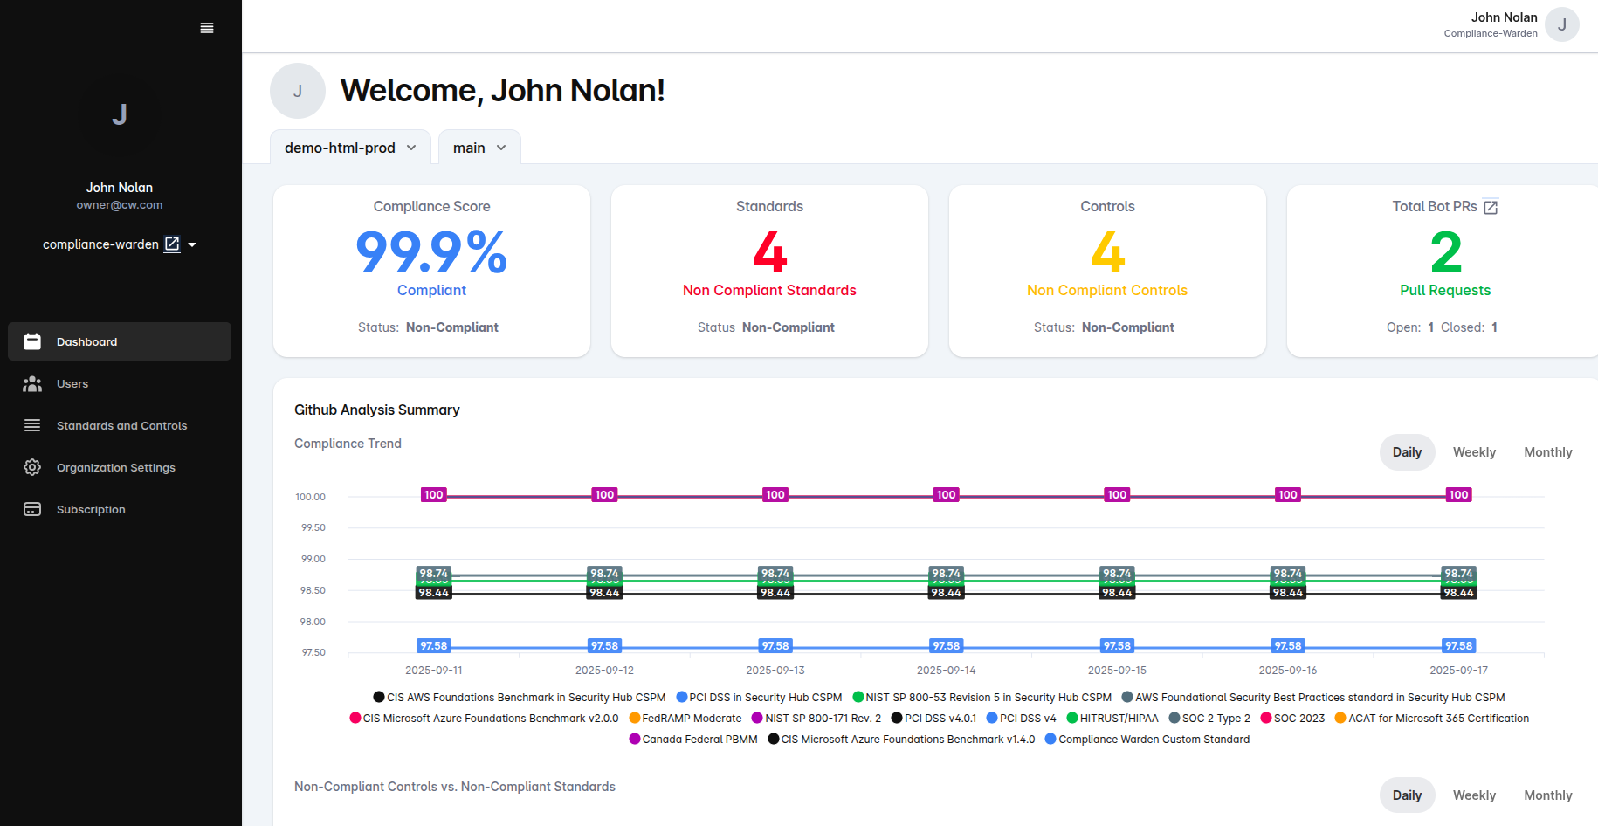Expand the compliance-warden organization dropdown arrow
1598x826 pixels.
tap(192, 244)
